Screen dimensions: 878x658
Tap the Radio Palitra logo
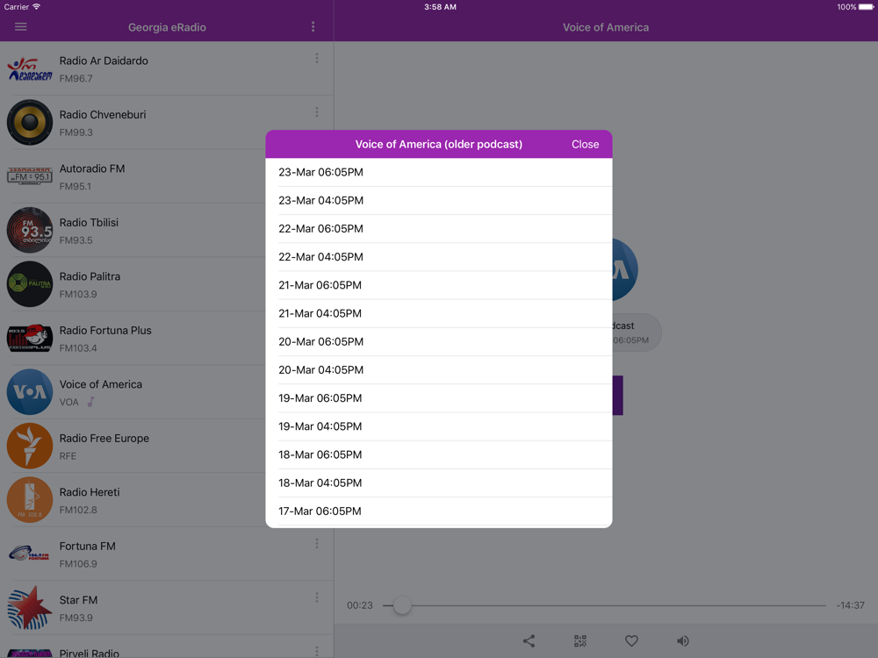click(30, 284)
